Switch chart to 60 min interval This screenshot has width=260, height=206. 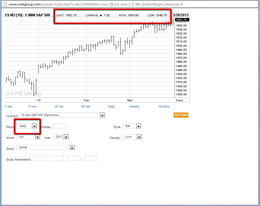pyautogui.click(x=86, y=106)
